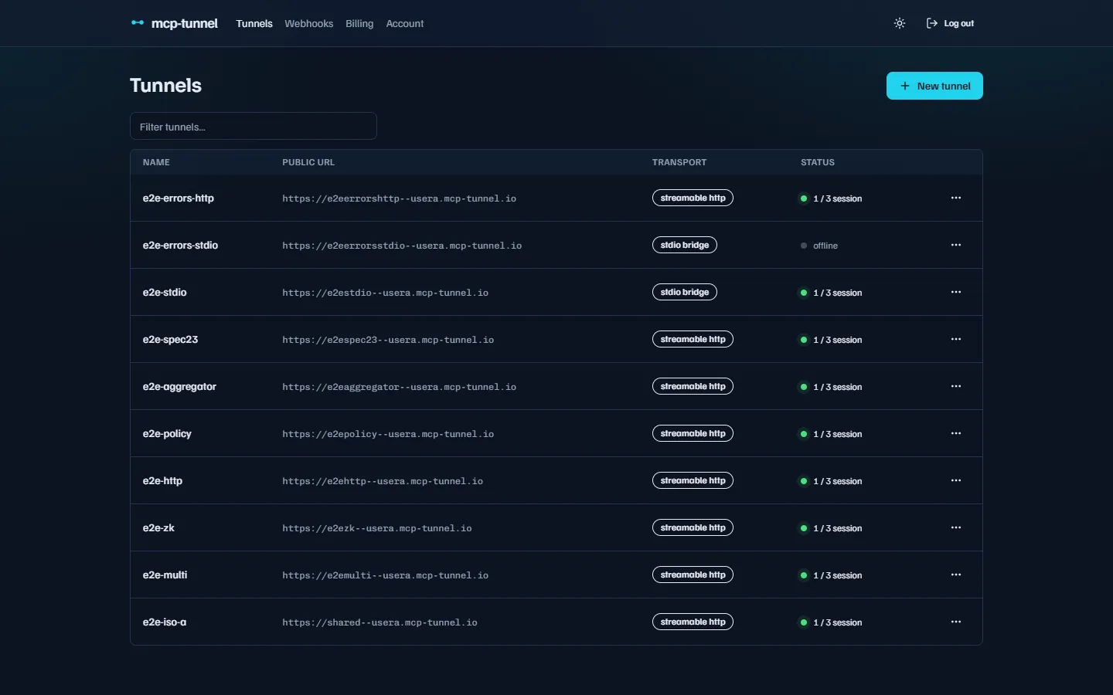Focus the Filter tunnels input field
This screenshot has height=695, width=1113.
254,126
